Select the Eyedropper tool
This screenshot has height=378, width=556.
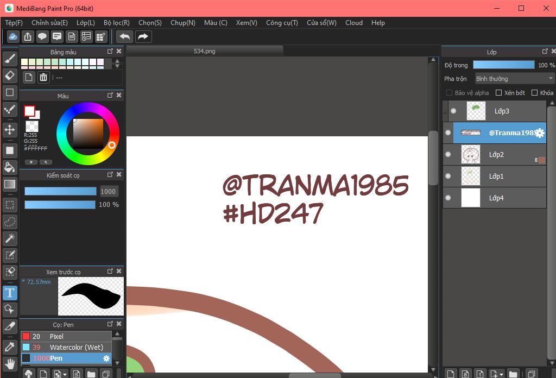click(10, 347)
